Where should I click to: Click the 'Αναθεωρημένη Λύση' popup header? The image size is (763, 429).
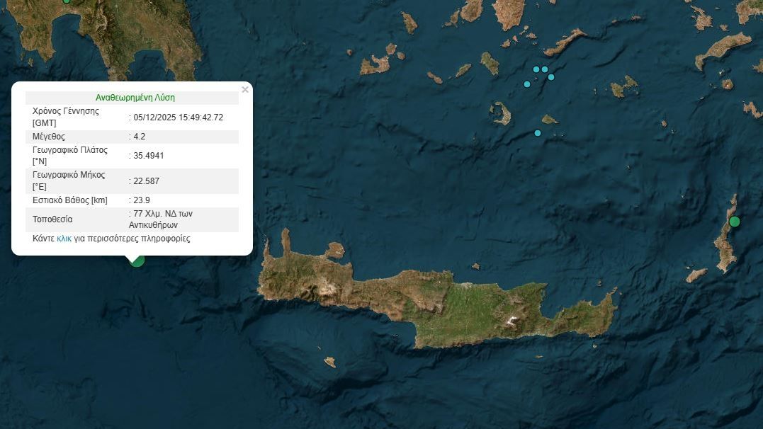click(x=135, y=98)
